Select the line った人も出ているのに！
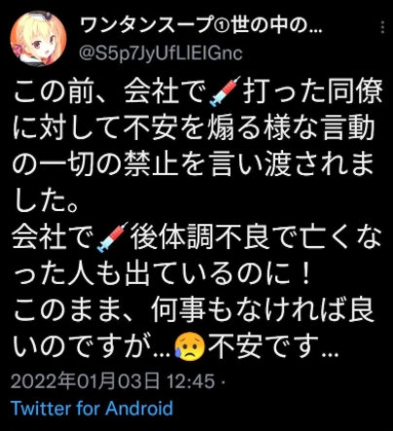The image size is (393, 431). [162, 274]
